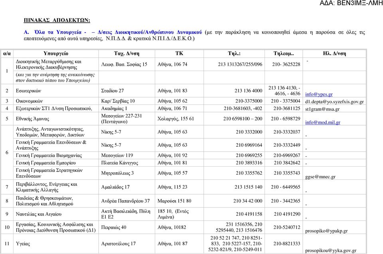This screenshot has width=383, height=254.
Task: Click the fax number 210-8821333
Action: click(x=287, y=244)
